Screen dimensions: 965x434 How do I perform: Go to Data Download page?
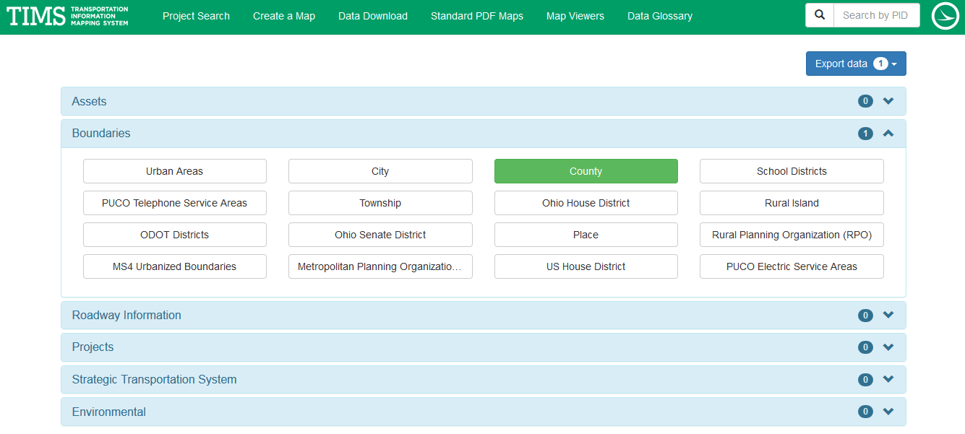click(372, 16)
